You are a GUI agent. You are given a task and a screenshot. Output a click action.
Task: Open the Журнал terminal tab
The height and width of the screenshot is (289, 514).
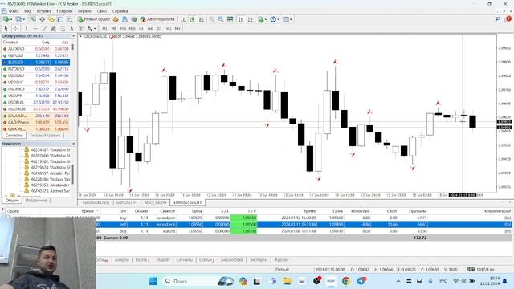tap(281, 260)
